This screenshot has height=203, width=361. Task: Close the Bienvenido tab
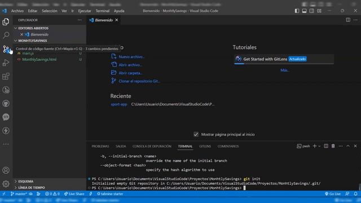click(117, 20)
